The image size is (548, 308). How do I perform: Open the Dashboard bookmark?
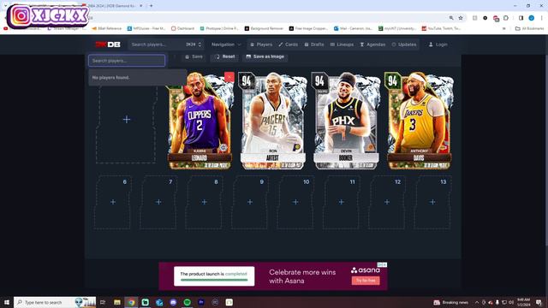(182, 28)
